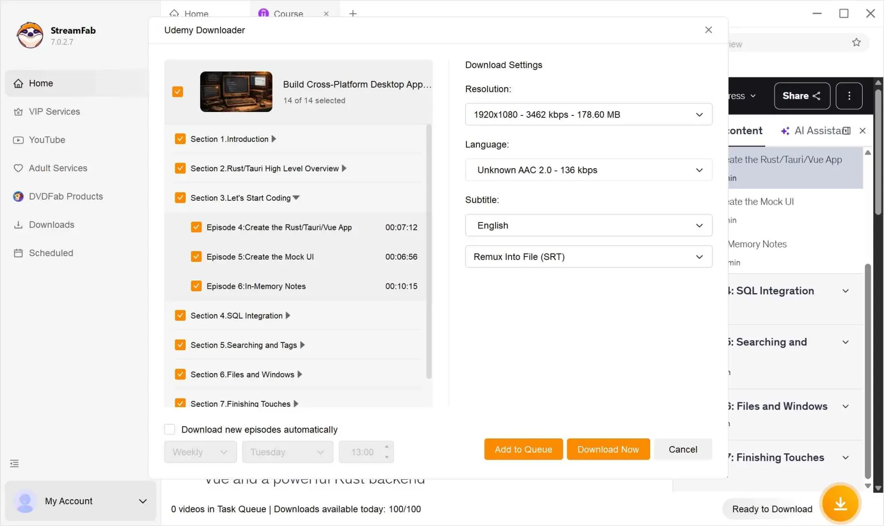The image size is (884, 526).
Task: Expand Section 1.Introduction triangle
Action: pyautogui.click(x=274, y=139)
